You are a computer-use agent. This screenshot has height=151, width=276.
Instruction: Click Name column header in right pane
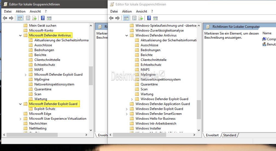267,33
